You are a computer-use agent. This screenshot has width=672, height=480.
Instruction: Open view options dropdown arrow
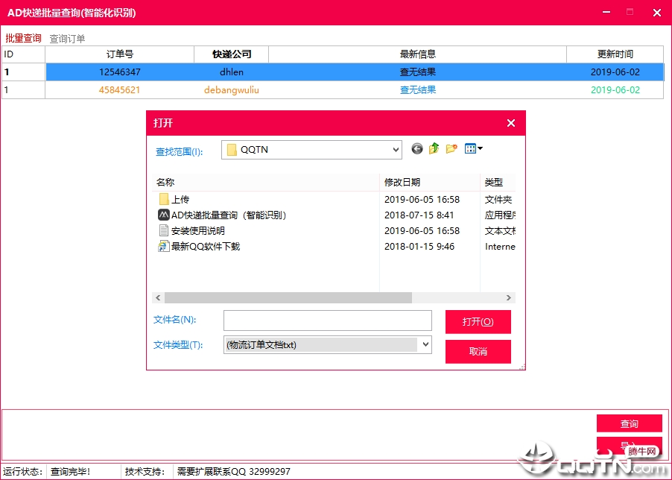point(480,149)
